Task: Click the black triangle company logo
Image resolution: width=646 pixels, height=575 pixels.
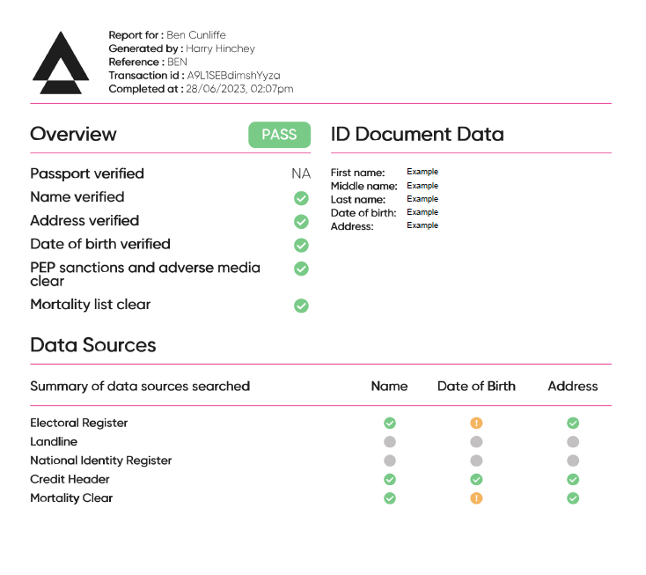Action: point(61,63)
